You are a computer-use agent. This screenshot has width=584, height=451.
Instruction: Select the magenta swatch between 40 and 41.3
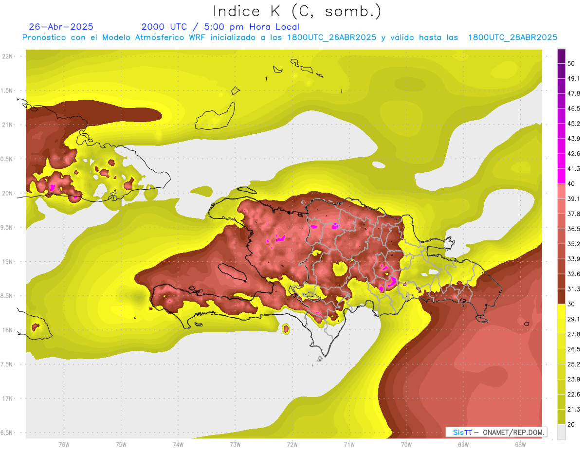point(561,176)
